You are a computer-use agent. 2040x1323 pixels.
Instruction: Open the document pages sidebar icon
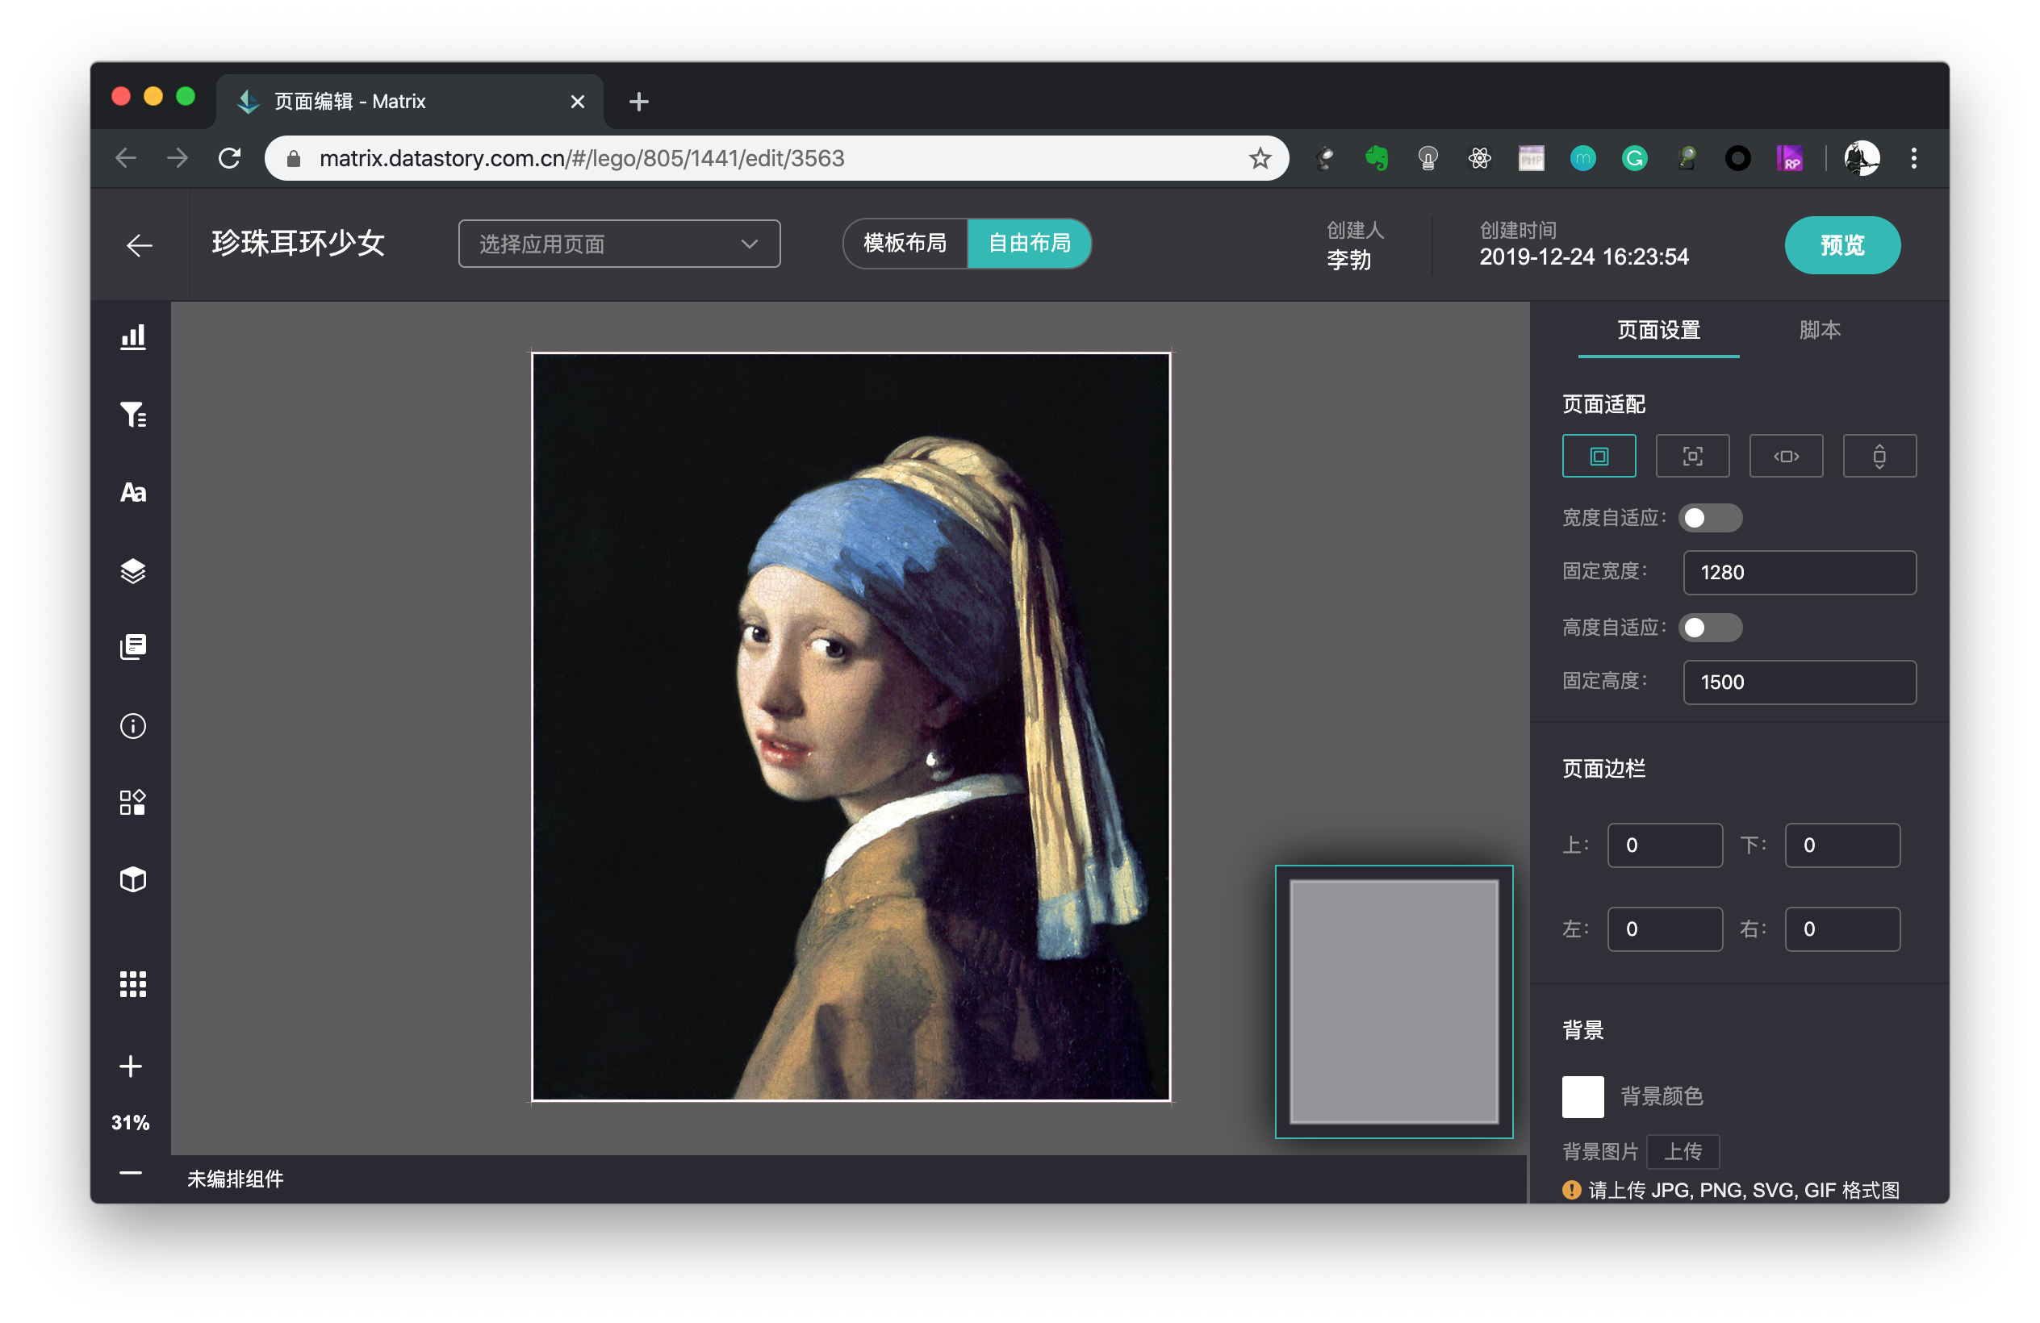pyautogui.click(x=132, y=647)
